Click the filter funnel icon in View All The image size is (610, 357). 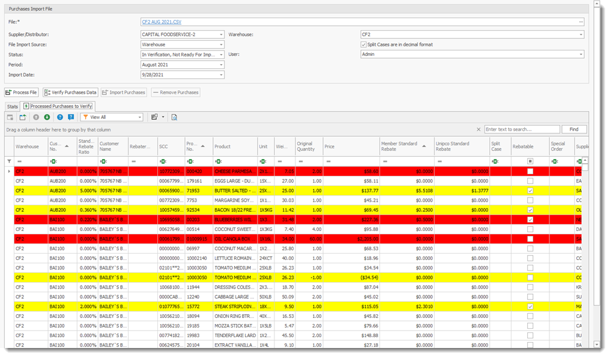click(86, 117)
